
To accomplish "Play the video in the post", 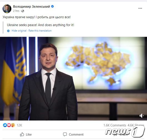I will coord(73,78).
